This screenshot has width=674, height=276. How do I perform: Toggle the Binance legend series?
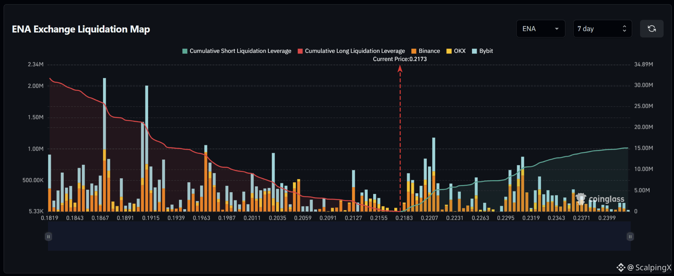[426, 51]
